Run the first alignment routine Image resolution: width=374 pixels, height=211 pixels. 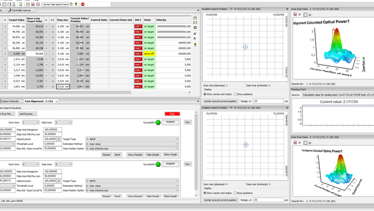pyautogui.click(x=188, y=122)
